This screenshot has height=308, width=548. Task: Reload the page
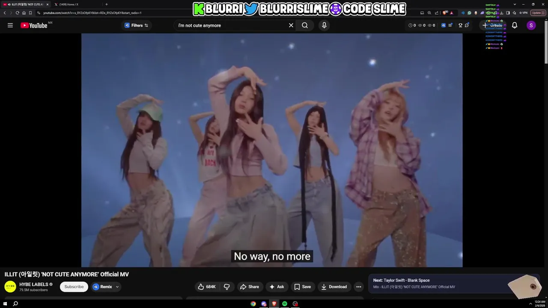[17, 13]
